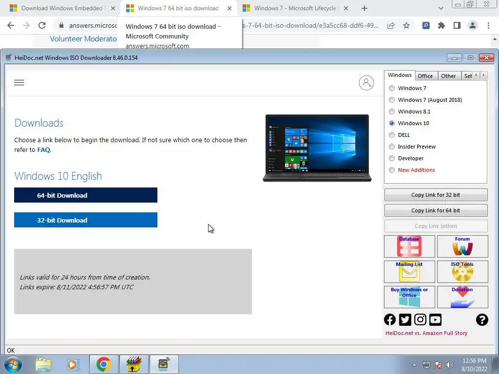Switch to the Office tab

(x=425, y=75)
